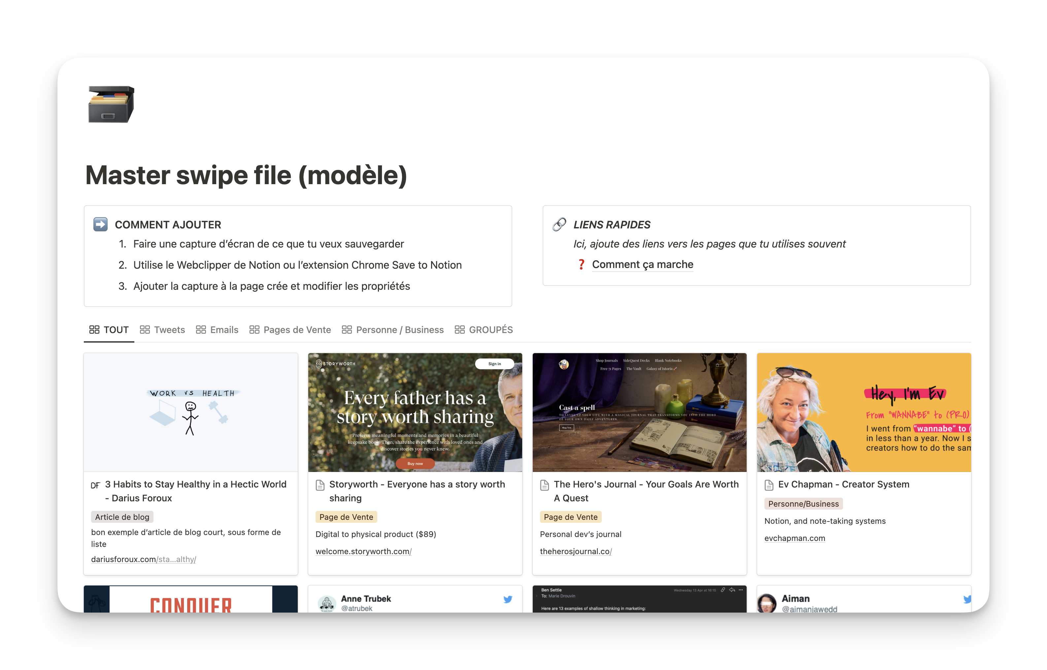Click the Comment ça marche link

tap(642, 264)
